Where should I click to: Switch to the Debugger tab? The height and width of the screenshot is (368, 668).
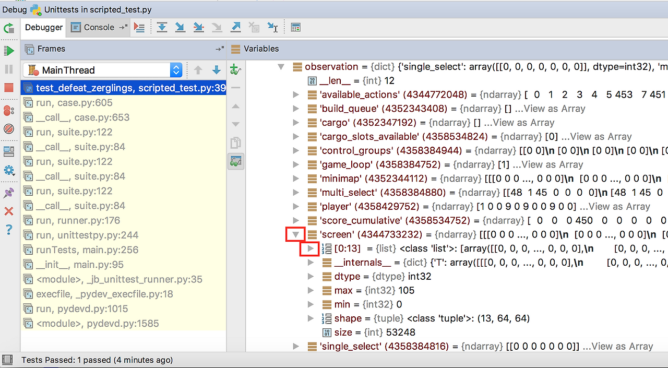tap(44, 28)
